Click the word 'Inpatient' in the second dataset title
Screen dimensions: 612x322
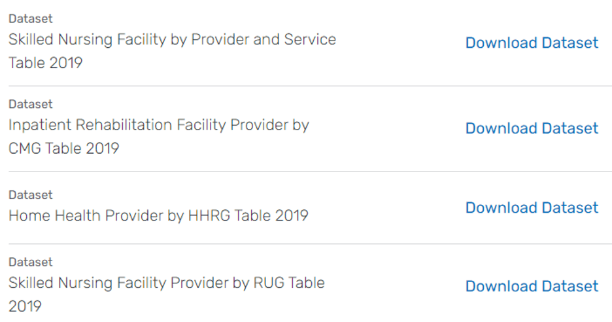pyautogui.click(x=39, y=125)
